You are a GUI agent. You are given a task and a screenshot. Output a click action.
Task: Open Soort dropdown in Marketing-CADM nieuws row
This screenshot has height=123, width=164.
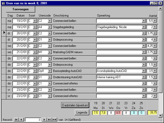click(x=35, y=52)
